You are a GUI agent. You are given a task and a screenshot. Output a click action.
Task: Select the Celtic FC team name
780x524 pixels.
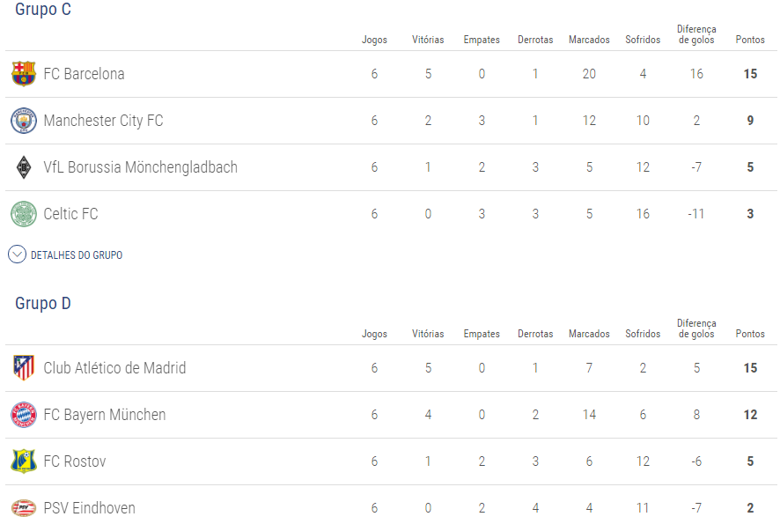(70, 214)
